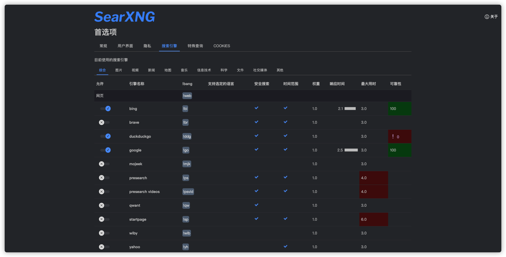The image size is (506, 257).
Task: Click the duckduckgo exclamation warning icon
Action: click(x=393, y=136)
